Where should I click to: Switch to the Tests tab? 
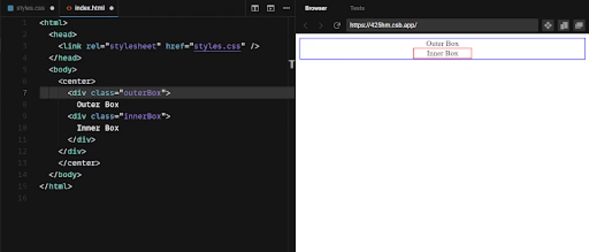(356, 8)
